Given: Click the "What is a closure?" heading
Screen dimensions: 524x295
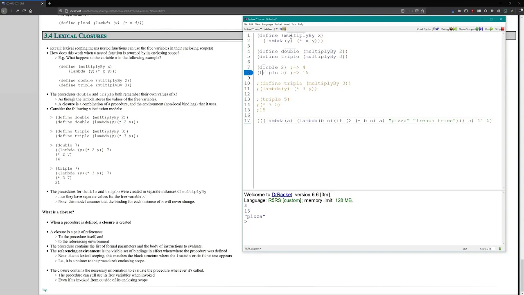Looking at the screenshot, I should tap(58, 212).
